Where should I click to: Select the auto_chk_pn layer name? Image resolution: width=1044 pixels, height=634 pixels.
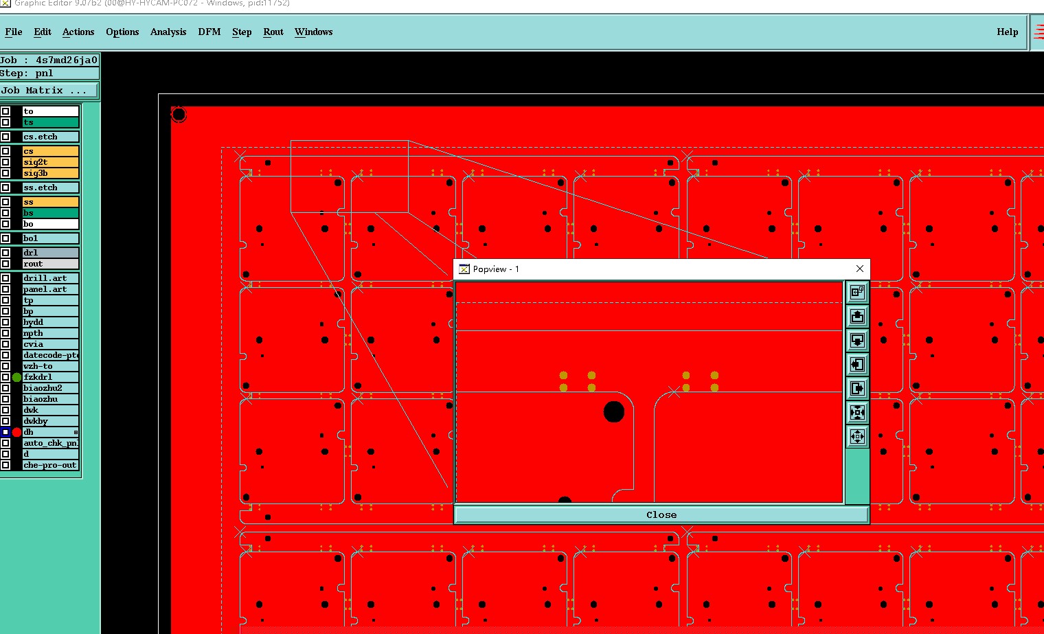(x=51, y=443)
